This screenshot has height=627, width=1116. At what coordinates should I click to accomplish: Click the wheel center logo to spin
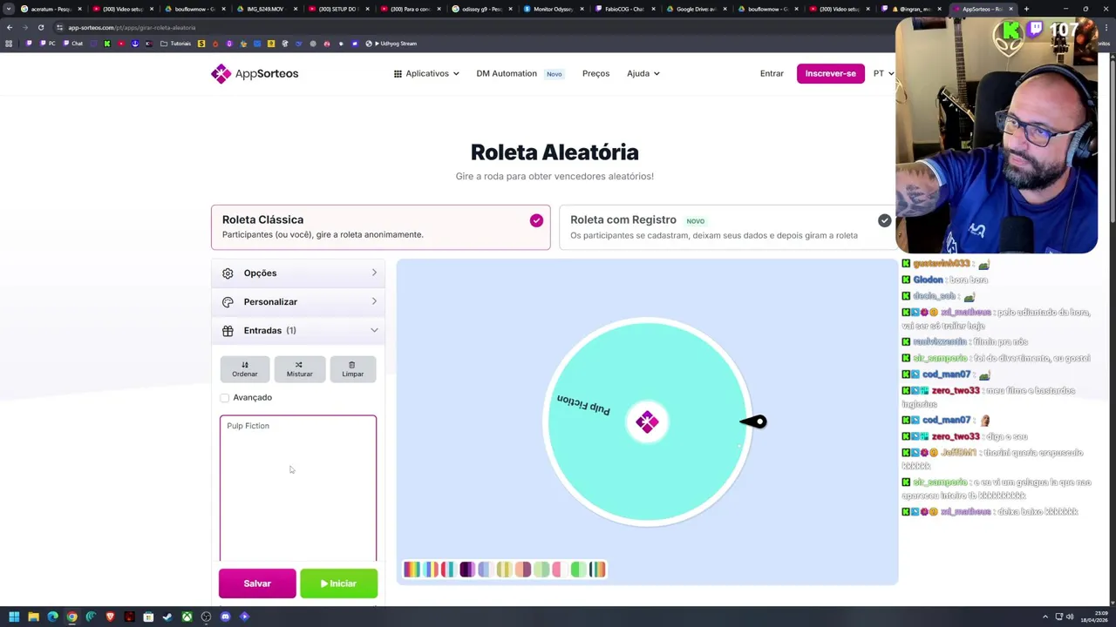647,422
